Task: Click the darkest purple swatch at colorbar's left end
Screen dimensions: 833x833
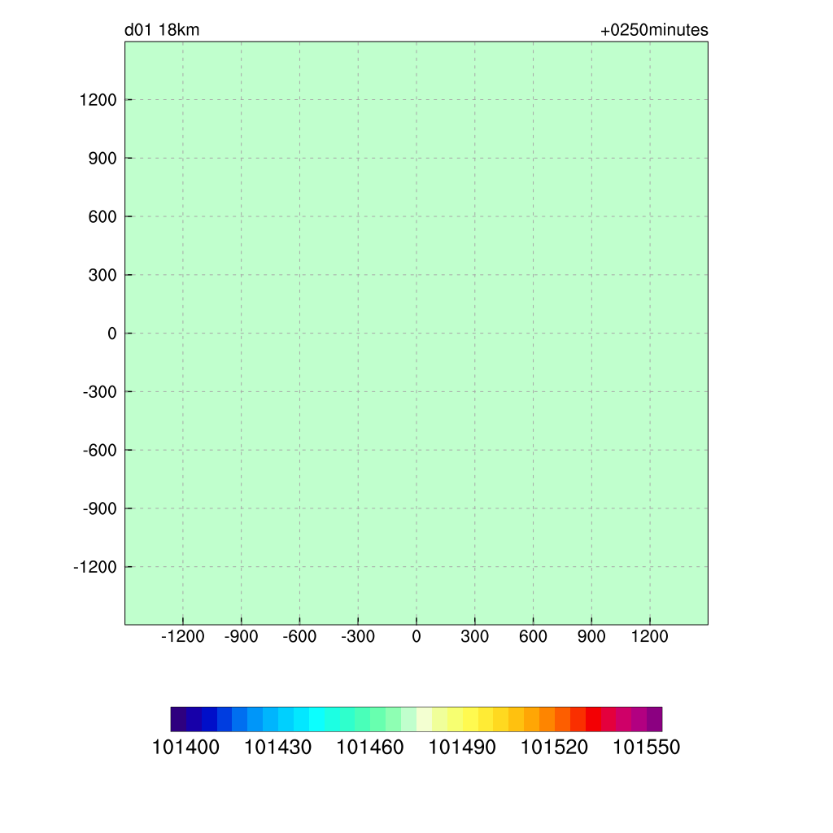Action: [x=178, y=719]
